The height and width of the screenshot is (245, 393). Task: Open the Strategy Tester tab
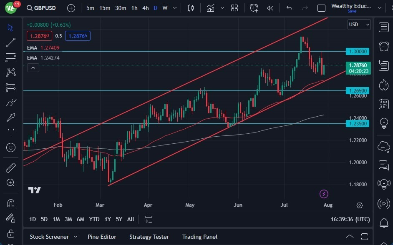point(149,237)
